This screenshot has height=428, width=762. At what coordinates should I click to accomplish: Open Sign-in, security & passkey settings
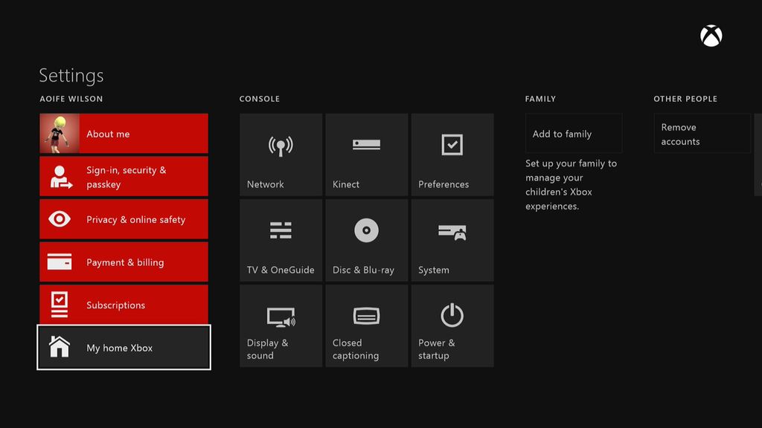point(124,176)
